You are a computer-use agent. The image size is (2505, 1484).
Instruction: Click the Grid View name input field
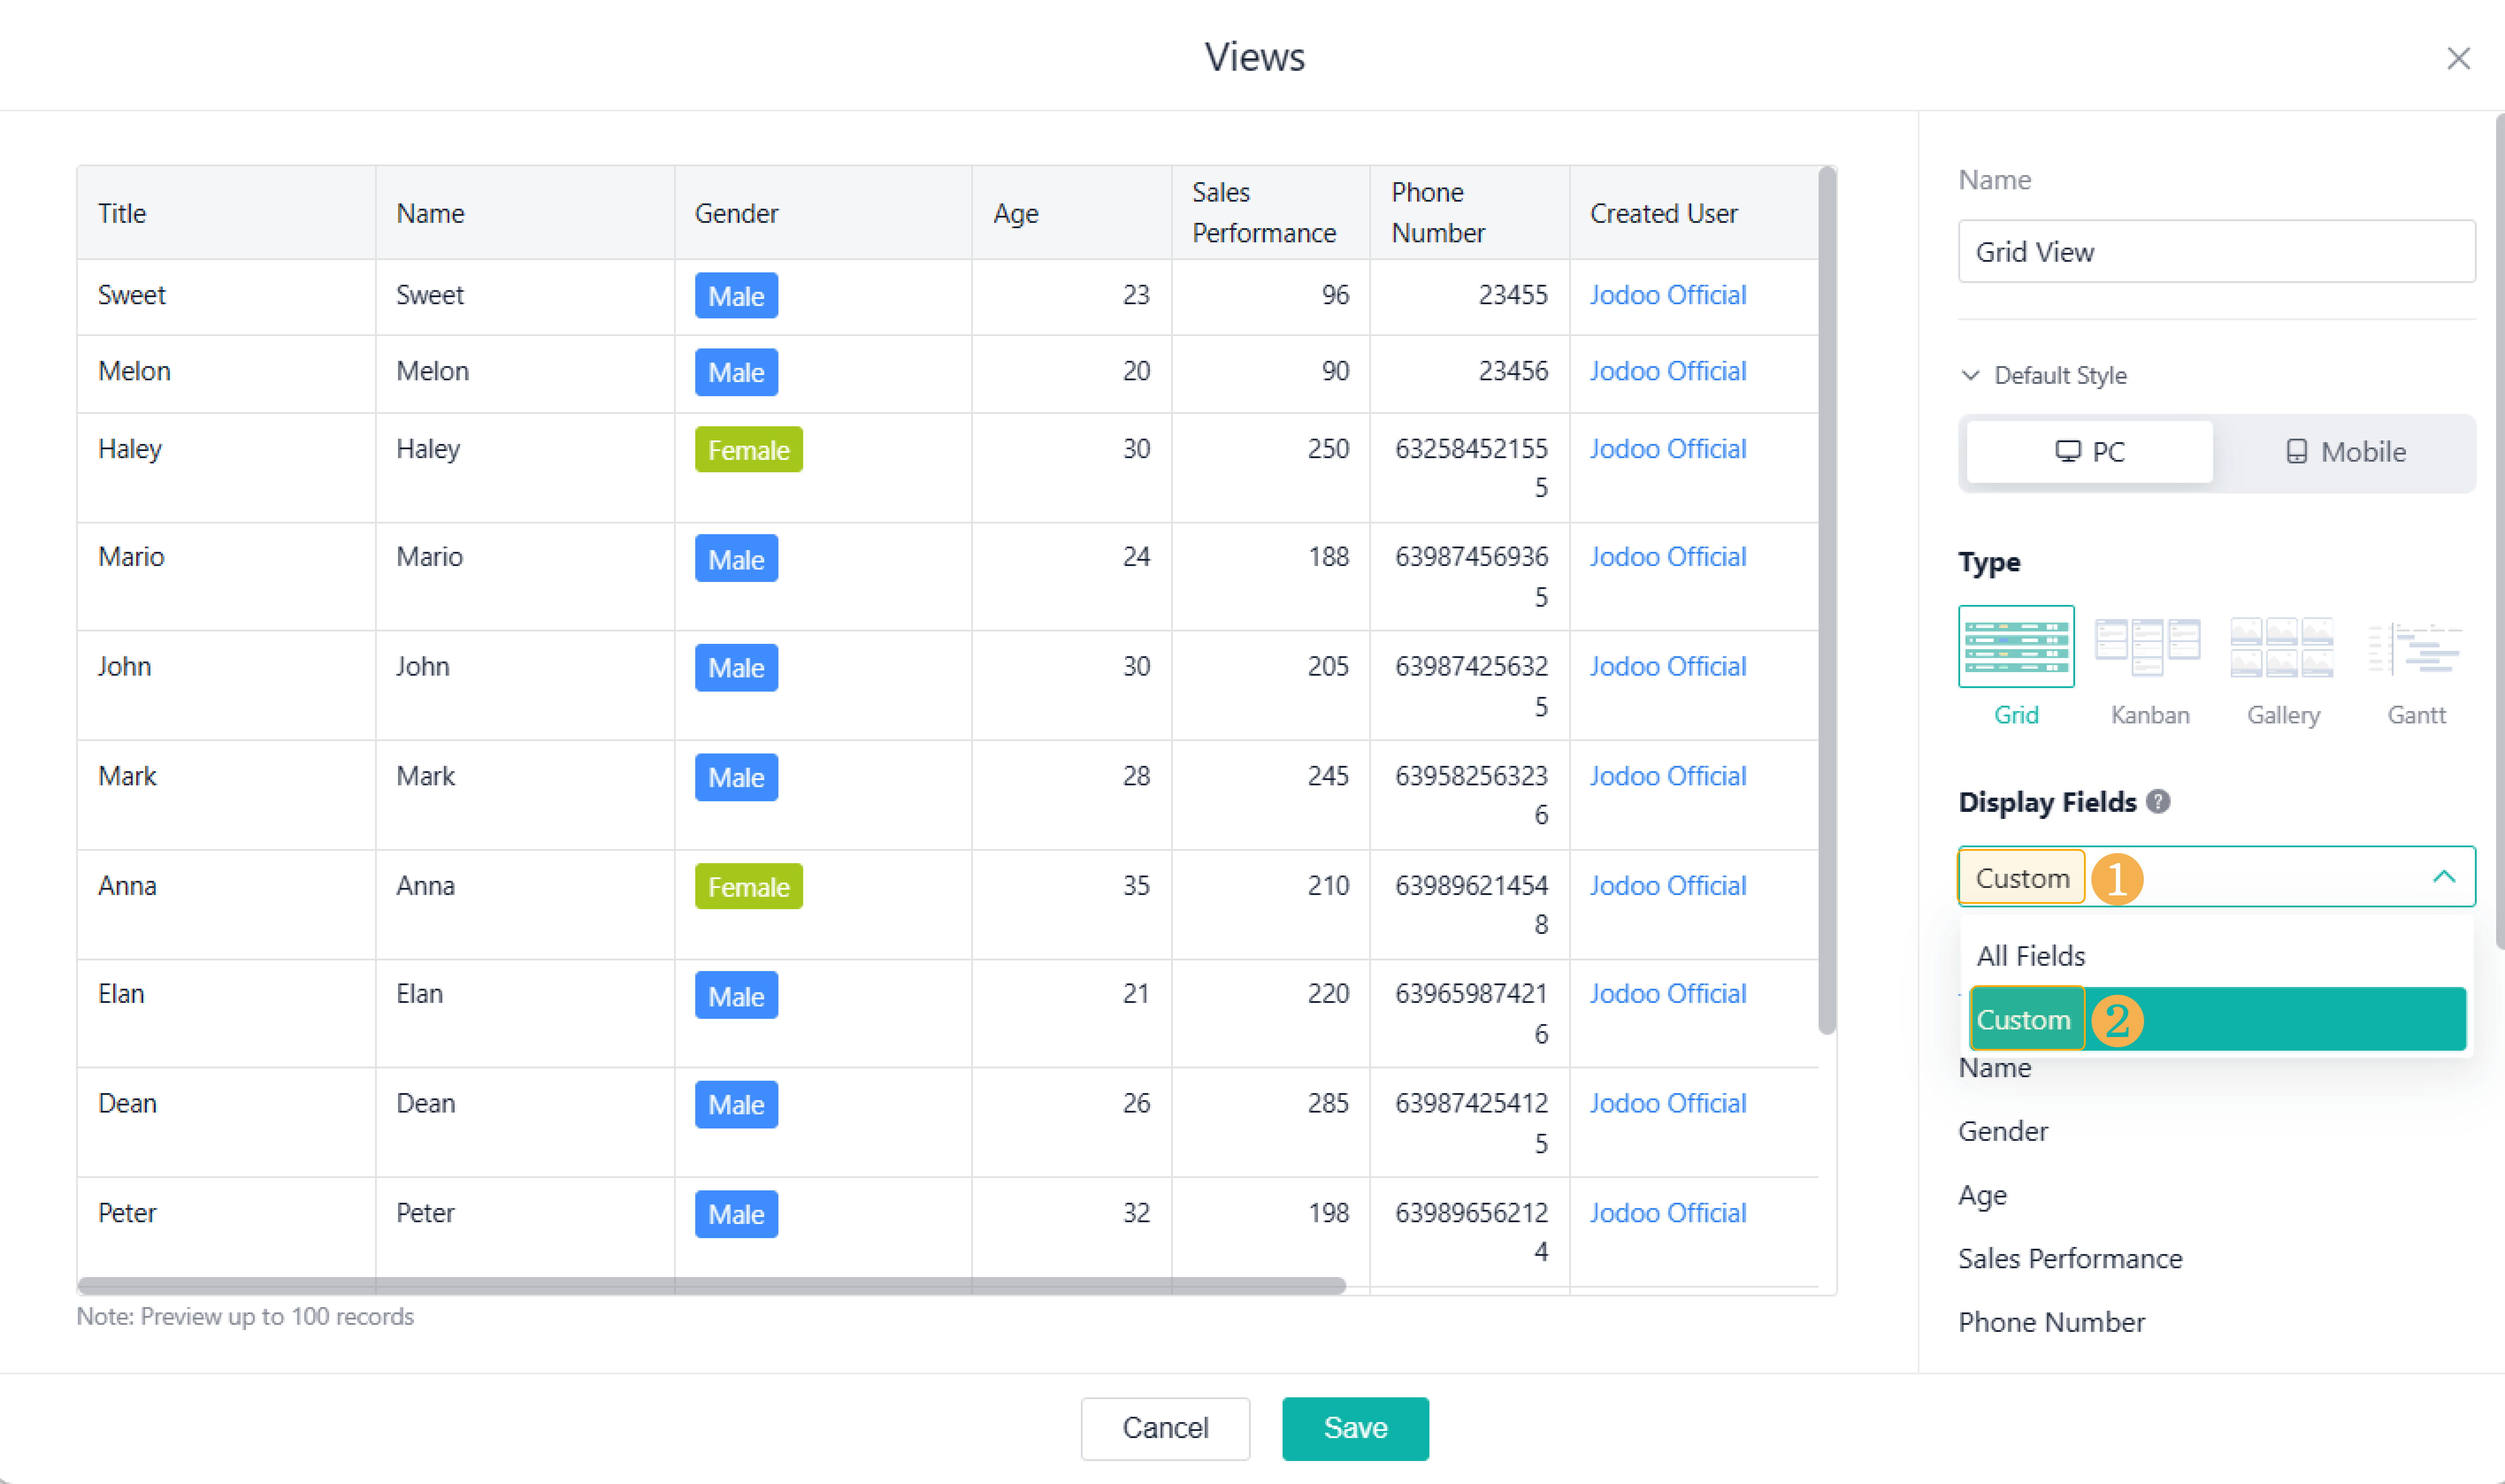[x=2216, y=252]
